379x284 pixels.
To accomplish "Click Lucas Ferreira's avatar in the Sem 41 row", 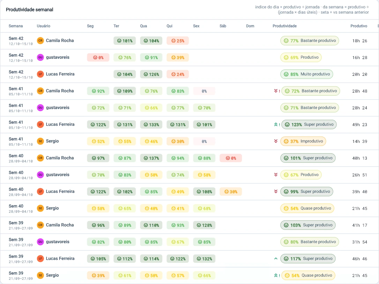I will tap(40, 124).
